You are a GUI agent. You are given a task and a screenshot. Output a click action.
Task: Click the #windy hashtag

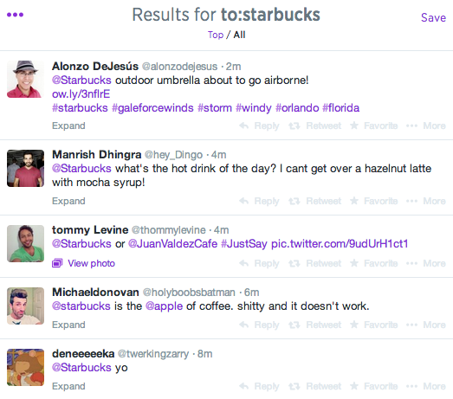[x=254, y=108]
